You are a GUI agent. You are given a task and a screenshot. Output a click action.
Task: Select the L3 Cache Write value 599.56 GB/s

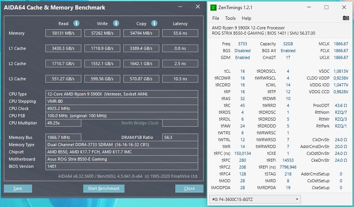(x=102, y=79)
